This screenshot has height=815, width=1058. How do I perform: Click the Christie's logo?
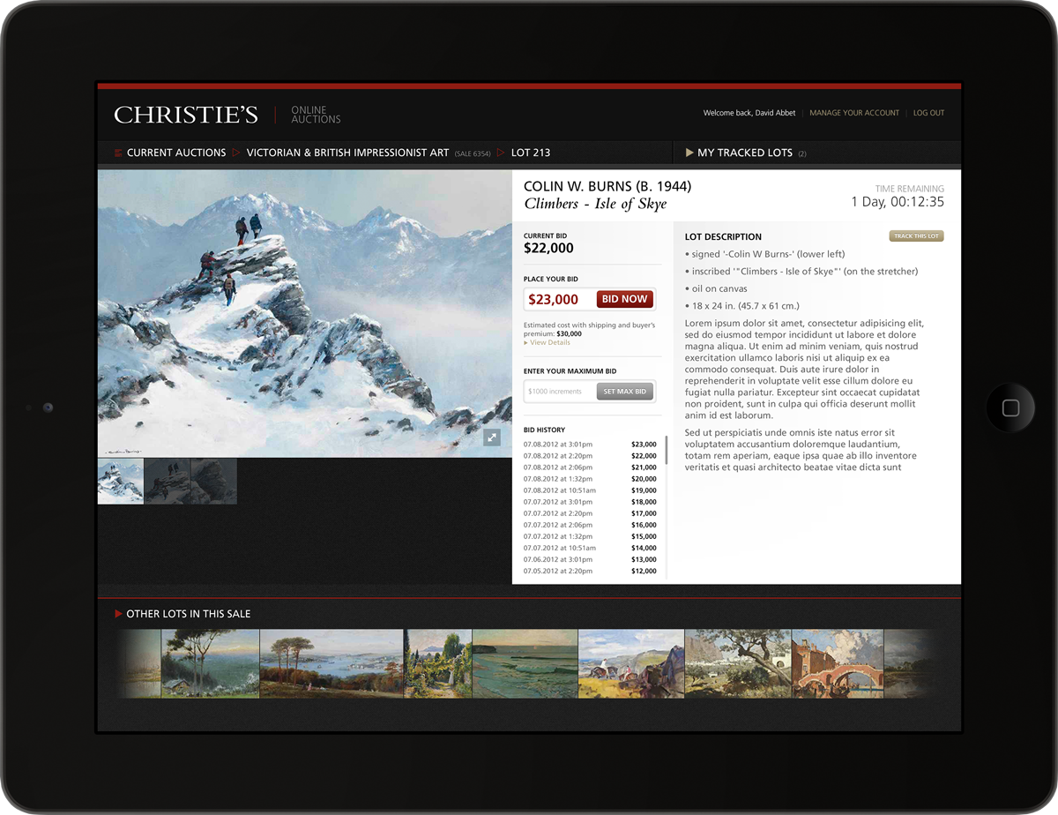click(x=186, y=115)
